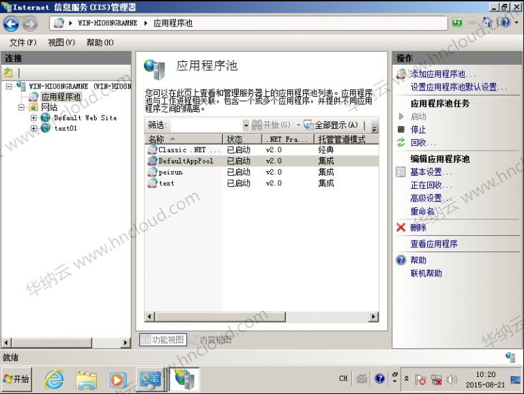Click 重命名 action link
This screenshot has width=524, height=394.
point(422,211)
